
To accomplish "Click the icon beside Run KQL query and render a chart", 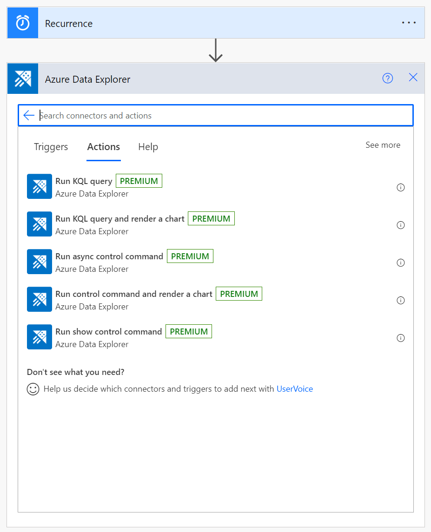I will click(x=39, y=224).
